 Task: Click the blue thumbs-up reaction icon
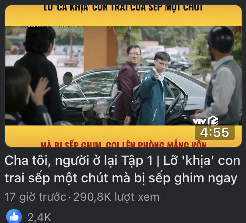(x=14, y=217)
